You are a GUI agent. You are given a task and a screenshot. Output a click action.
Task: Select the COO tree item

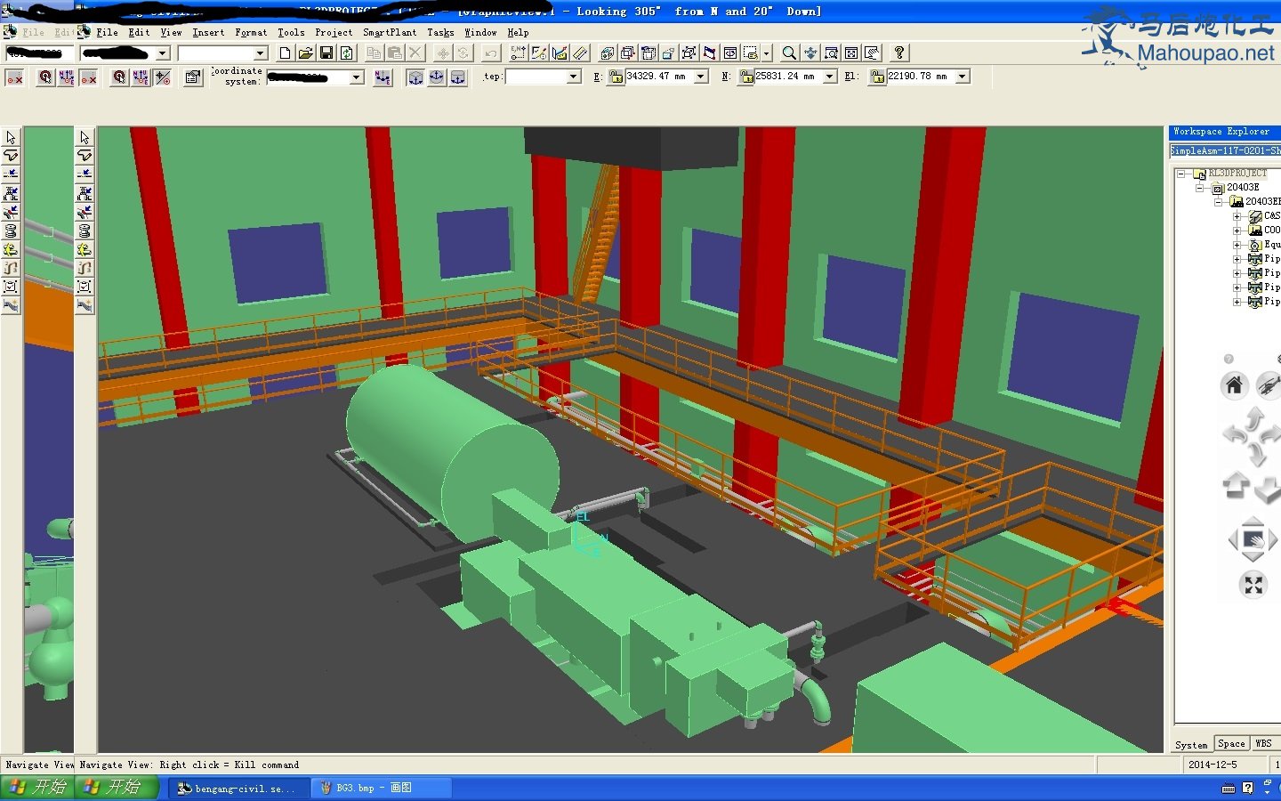[x=1271, y=231]
